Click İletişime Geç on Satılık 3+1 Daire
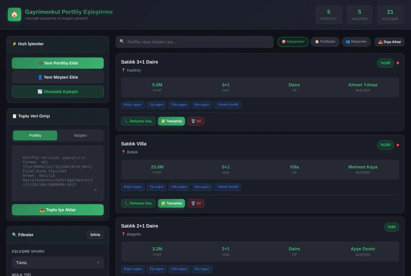 click(138, 121)
